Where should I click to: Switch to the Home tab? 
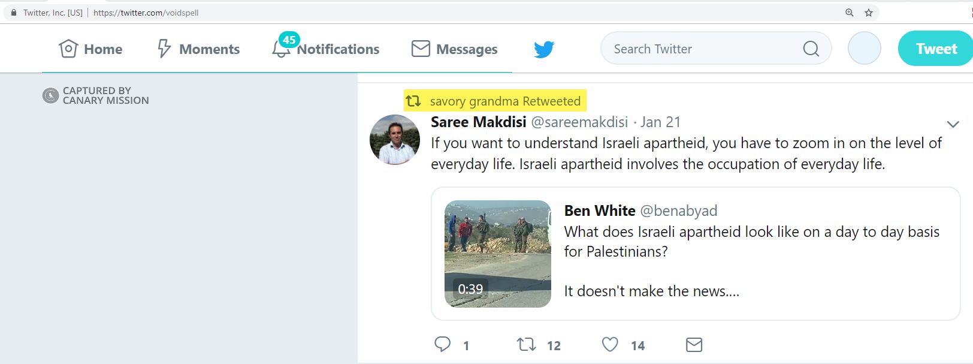click(x=90, y=48)
